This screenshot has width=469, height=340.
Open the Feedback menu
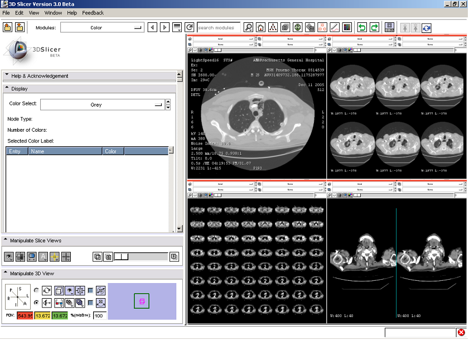coord(93,13)
